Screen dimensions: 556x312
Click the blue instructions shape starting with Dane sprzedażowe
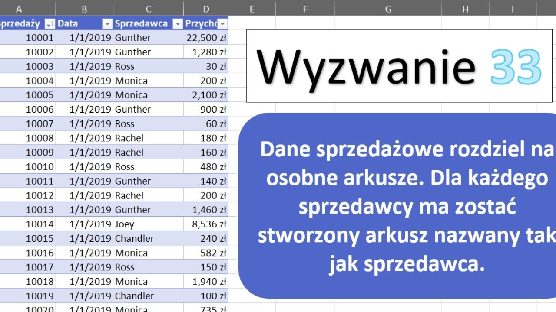pyautogui.click(x=397, y=206)
